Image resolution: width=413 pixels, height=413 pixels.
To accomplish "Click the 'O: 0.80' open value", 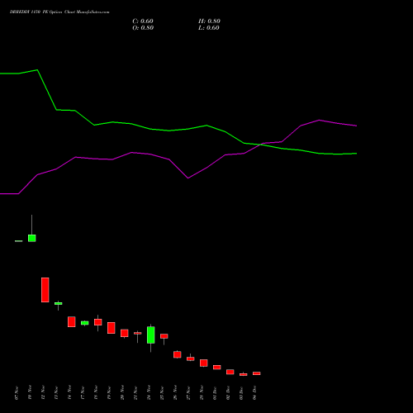I will 143,28.
